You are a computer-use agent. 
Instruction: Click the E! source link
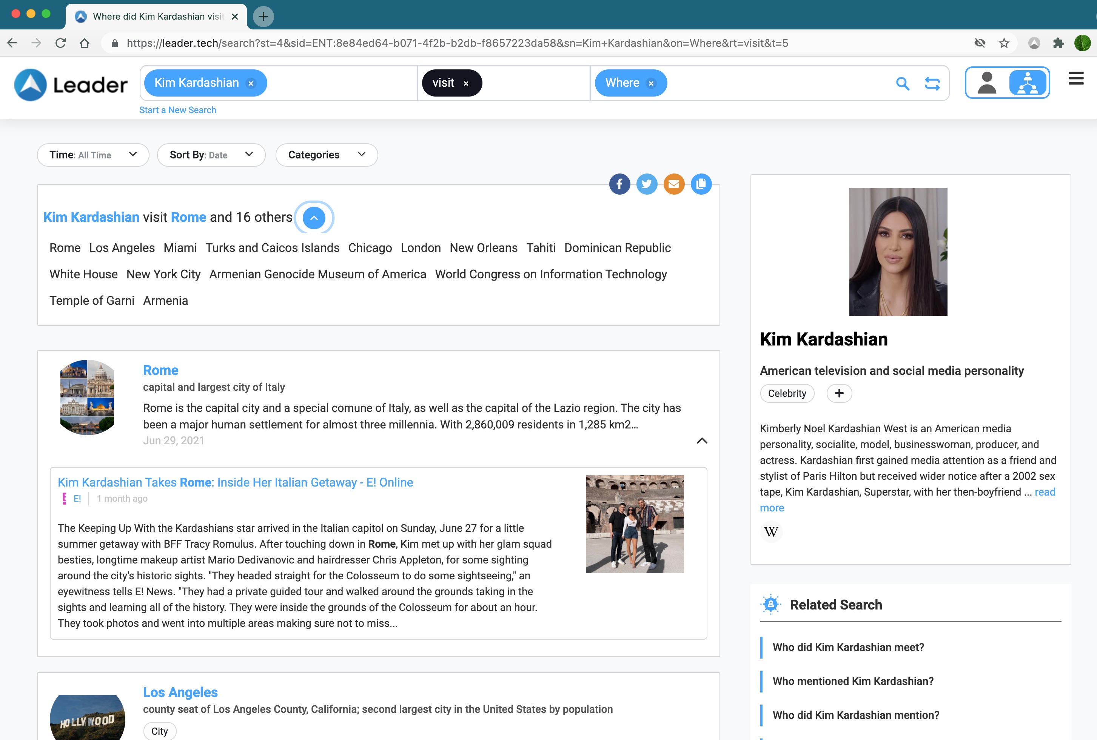pos(77,499)
